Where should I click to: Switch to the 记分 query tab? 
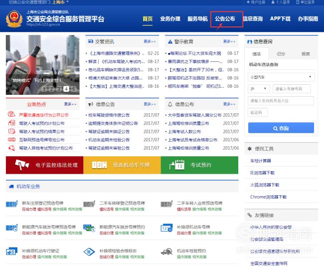tap(281, 54)
